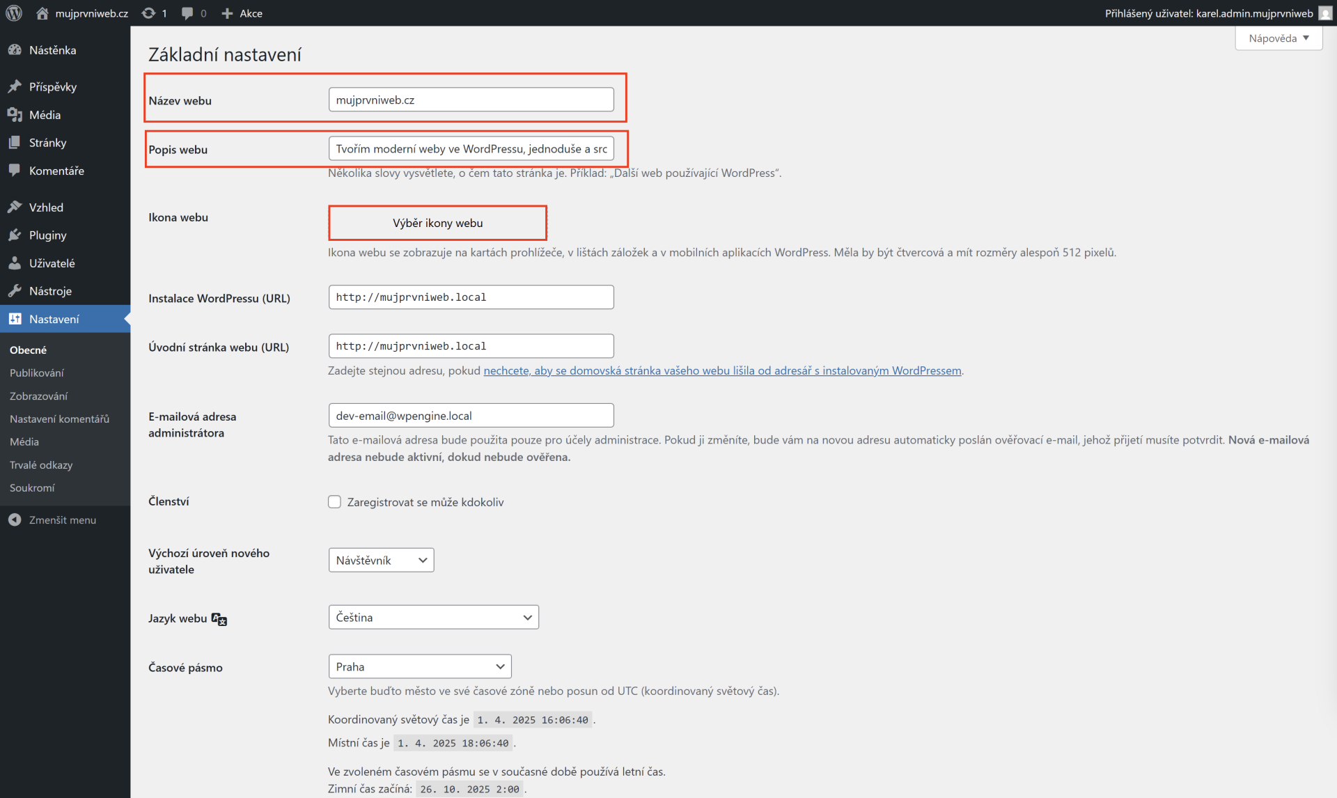The height and width of the screenshot is (798, 1337).
Task: Open the Výchozí úroveň dropdown showing Návštěvník
Action: (380, 559)
